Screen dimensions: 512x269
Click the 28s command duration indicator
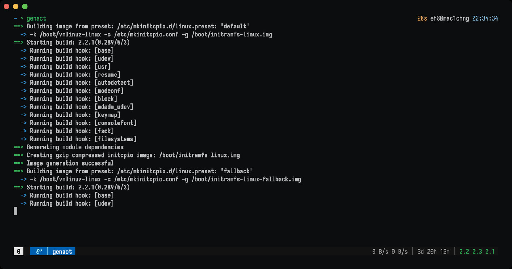(422, 18)
